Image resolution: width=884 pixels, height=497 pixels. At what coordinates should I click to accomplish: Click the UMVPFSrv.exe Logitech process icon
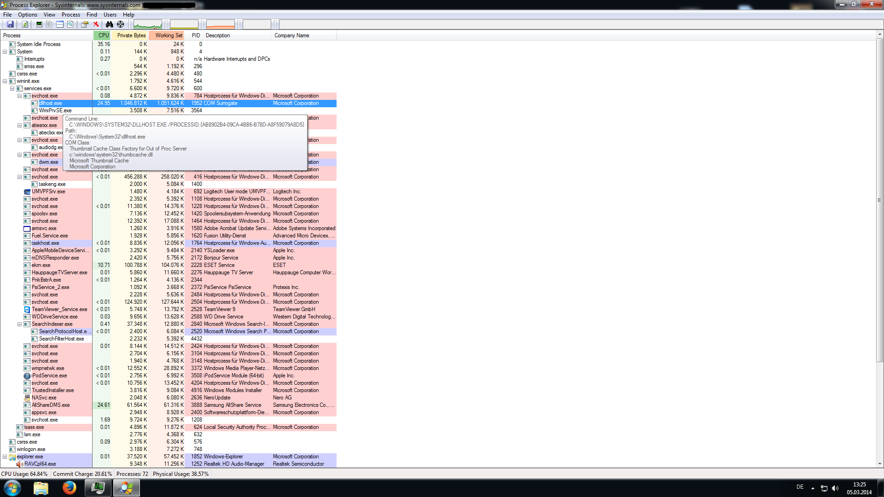pyautogui.click(x=27, y=191)
